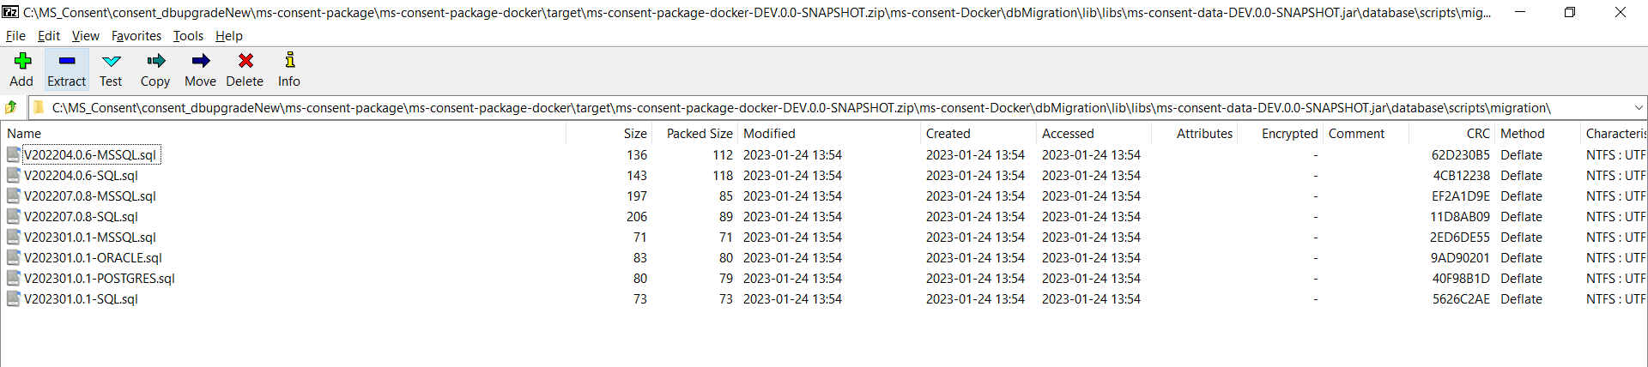Image resolution: width=1648 pixels, height=367 pixels.
Task: Open the File menu
Action: pos(15,36)
